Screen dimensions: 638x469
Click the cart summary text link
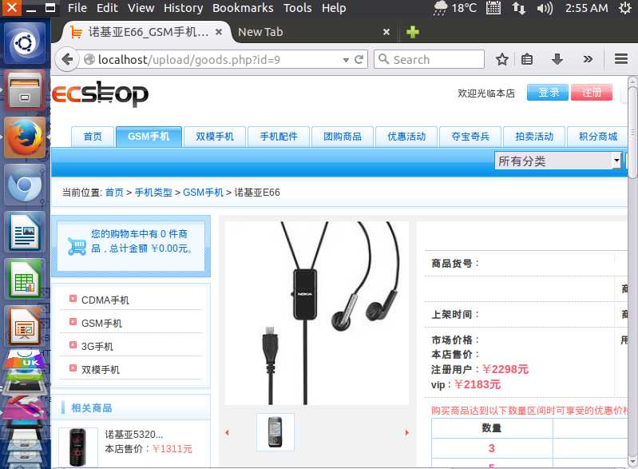pos(141,241)
